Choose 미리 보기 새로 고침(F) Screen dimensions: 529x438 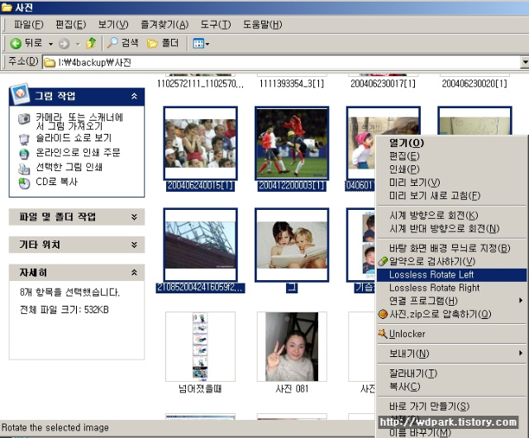click(451, 195)
